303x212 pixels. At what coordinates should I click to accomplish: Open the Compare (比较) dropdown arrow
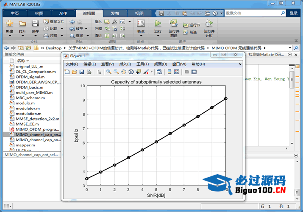62,28
